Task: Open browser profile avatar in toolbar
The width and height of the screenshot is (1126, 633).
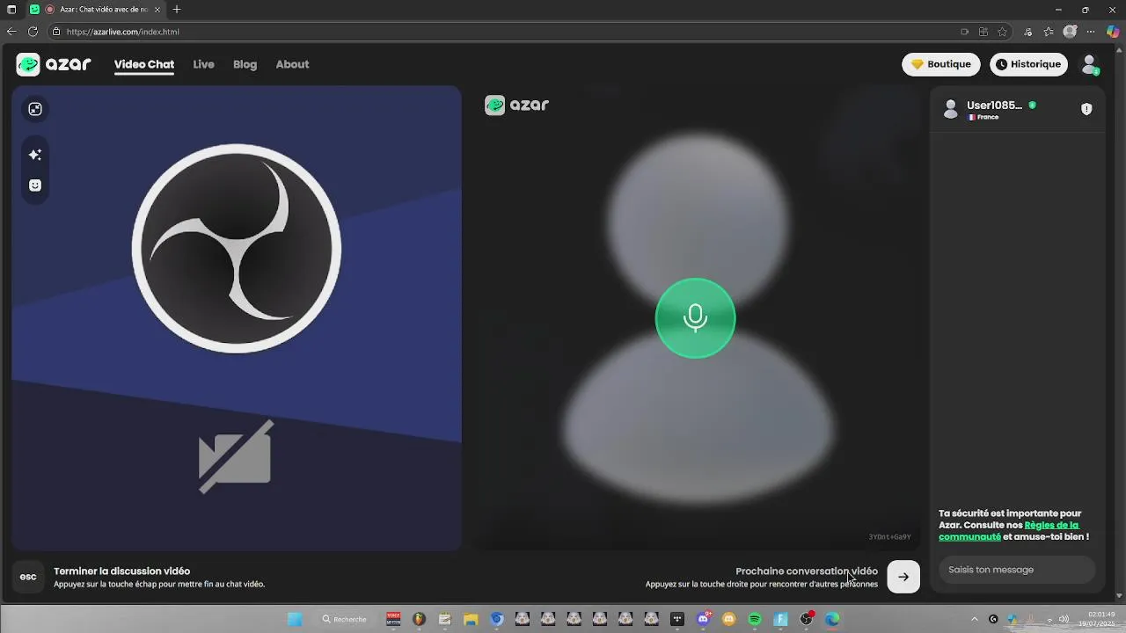Action: (1070, 32)
